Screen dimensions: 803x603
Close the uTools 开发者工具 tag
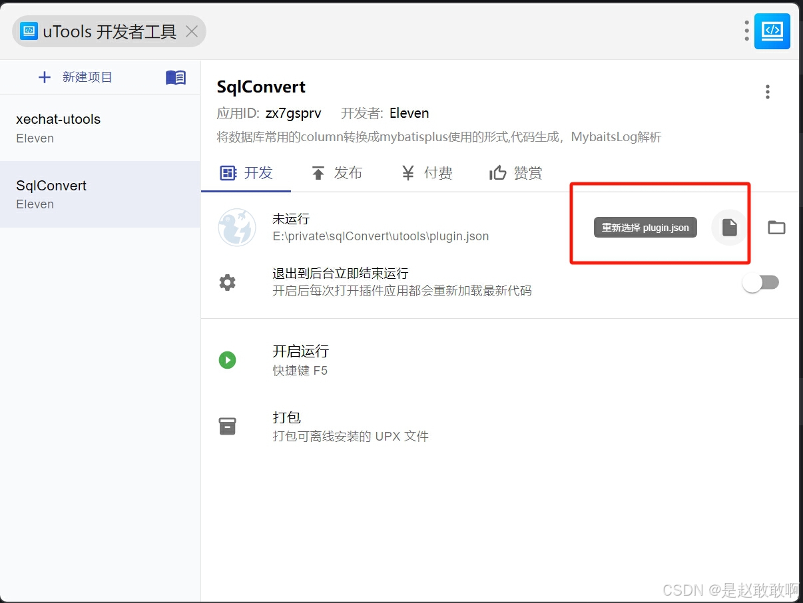192,31
